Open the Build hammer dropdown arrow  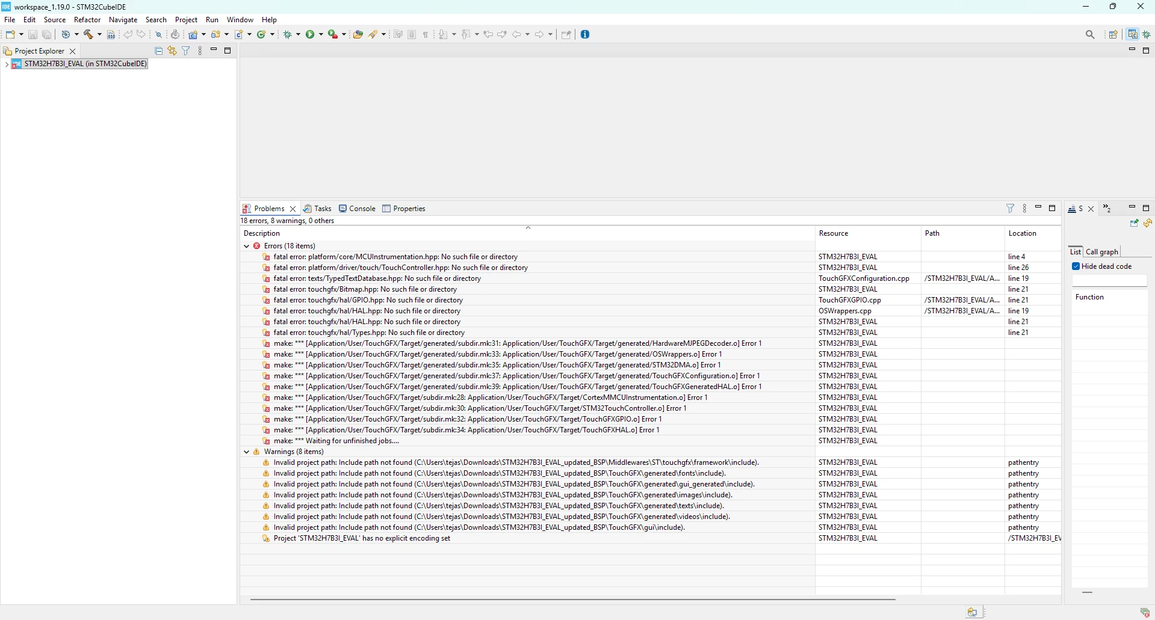(99, 35)
